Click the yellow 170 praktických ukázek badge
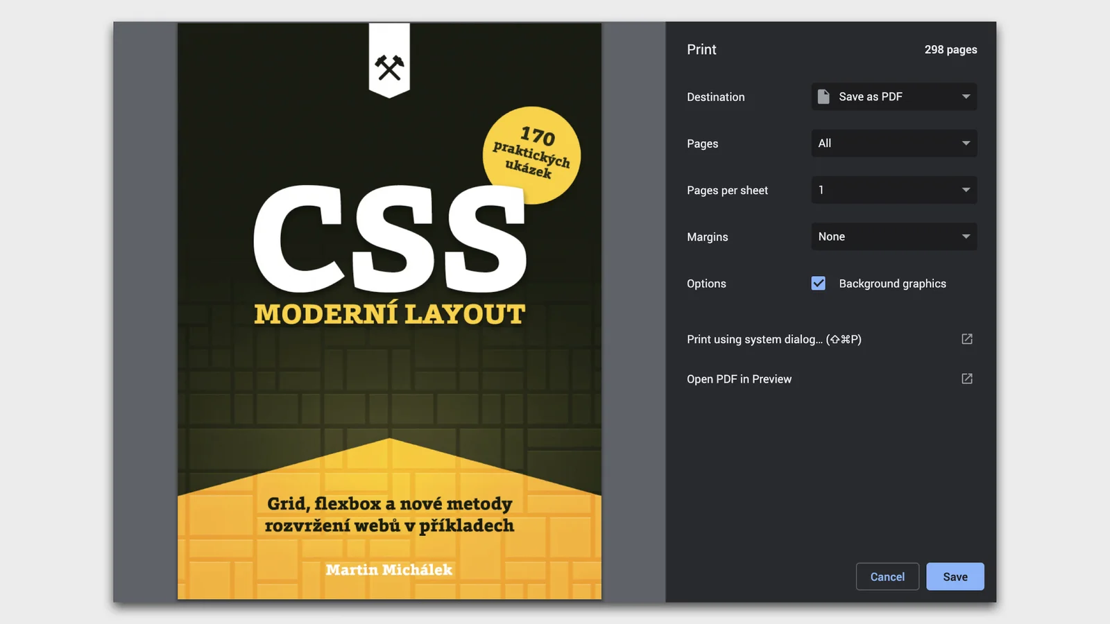This screenshot has width=1110, height=624. click(531, 155)
